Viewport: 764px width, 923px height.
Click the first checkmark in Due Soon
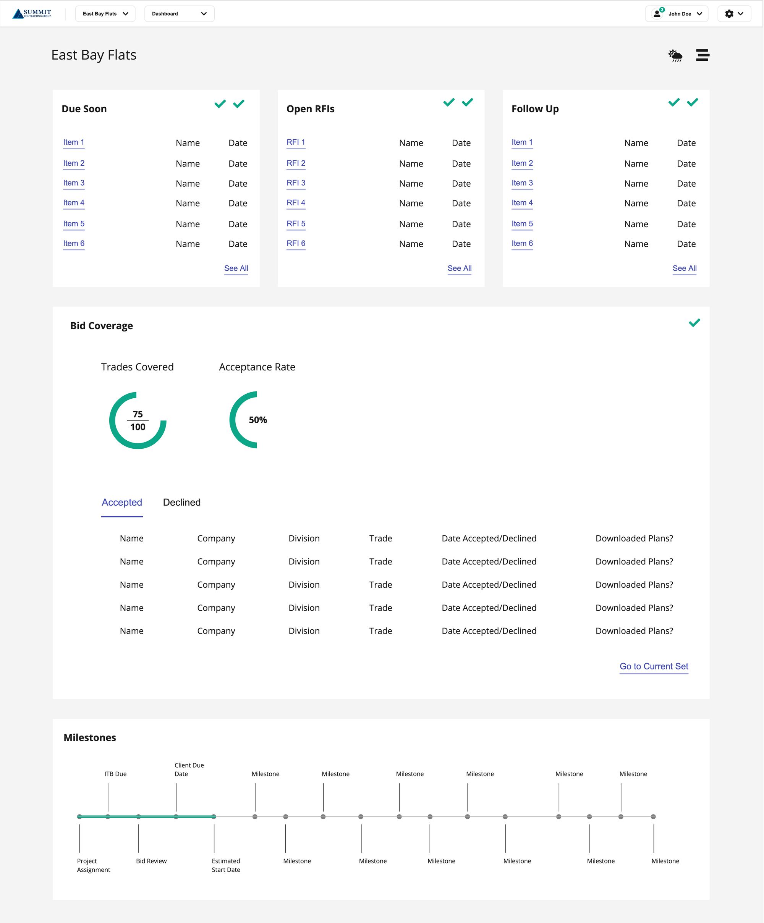220,104
